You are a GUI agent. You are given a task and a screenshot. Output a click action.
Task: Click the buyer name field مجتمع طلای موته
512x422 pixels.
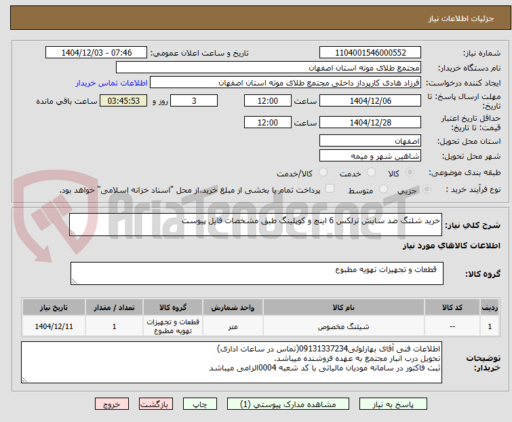click(269, 68)
